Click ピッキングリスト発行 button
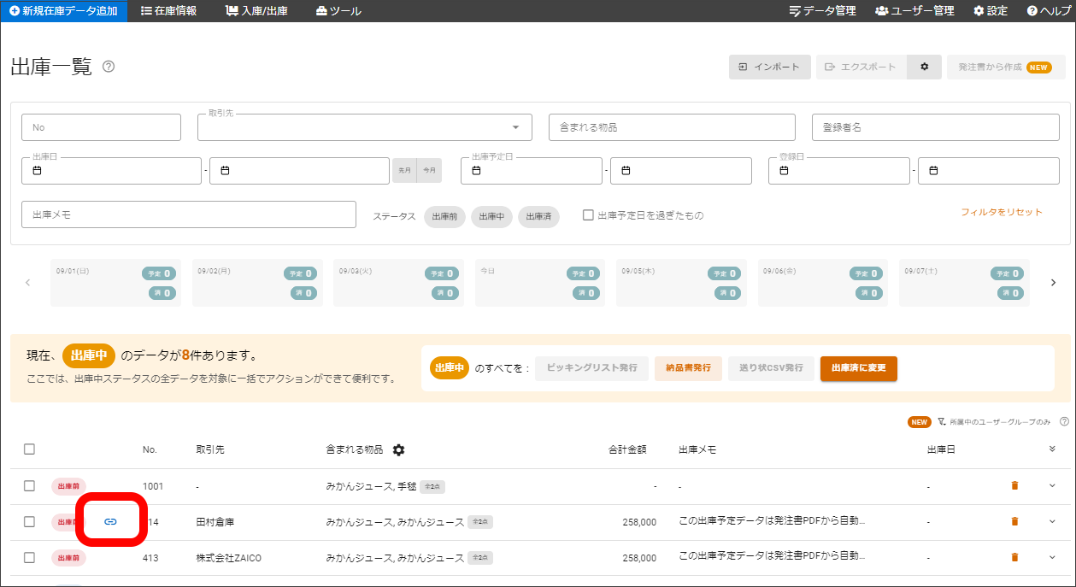 coord(591,368)
